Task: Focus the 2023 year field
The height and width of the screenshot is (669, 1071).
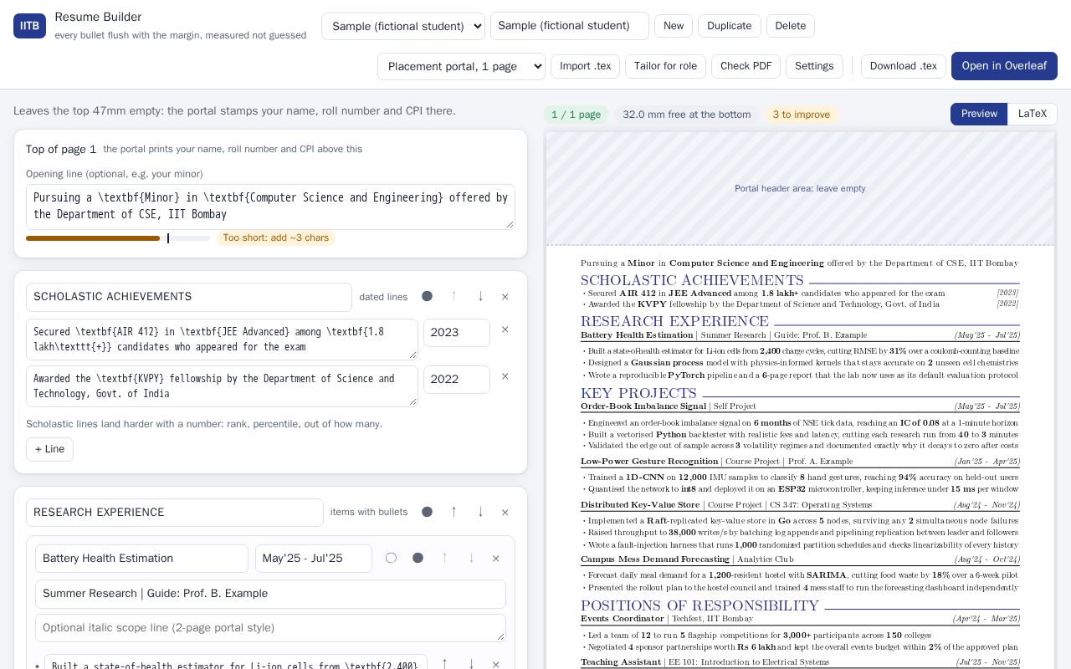Action: click(x=457, y=333)
